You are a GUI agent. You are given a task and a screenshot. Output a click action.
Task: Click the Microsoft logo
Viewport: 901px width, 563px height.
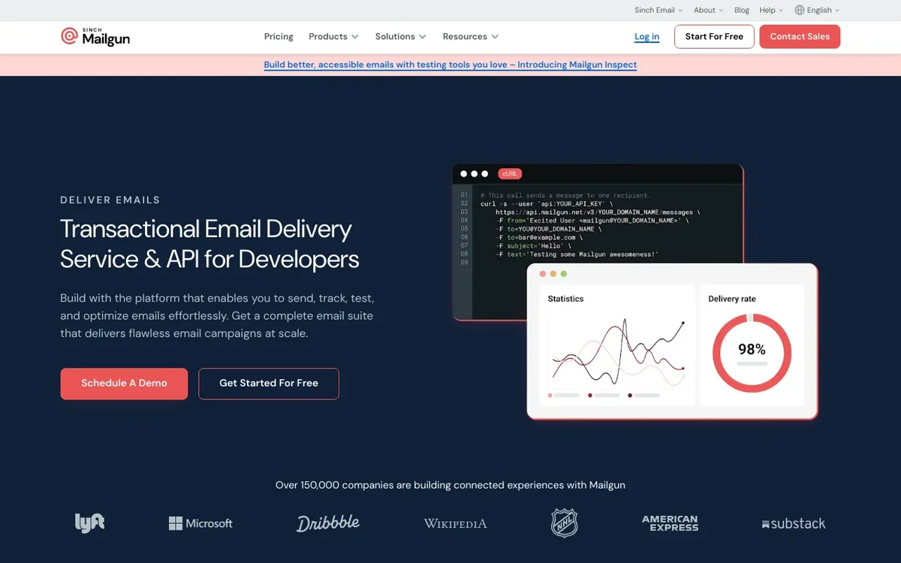[x=200, y=523]
